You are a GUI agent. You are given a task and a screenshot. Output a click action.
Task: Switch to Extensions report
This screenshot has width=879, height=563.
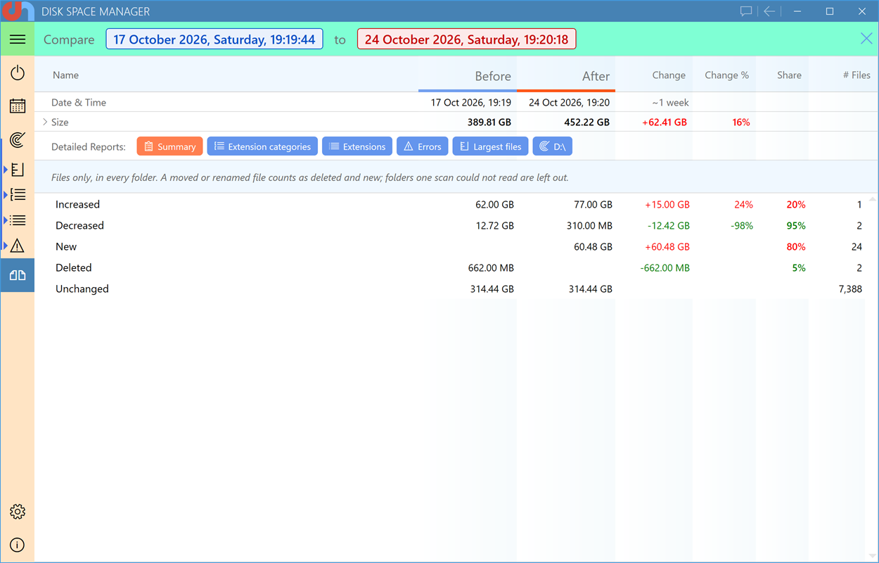(x=357, y=146)
